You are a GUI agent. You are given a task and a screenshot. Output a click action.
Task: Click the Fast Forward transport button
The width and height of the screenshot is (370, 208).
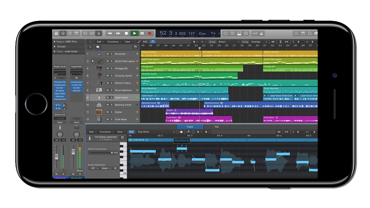[118, 33]
